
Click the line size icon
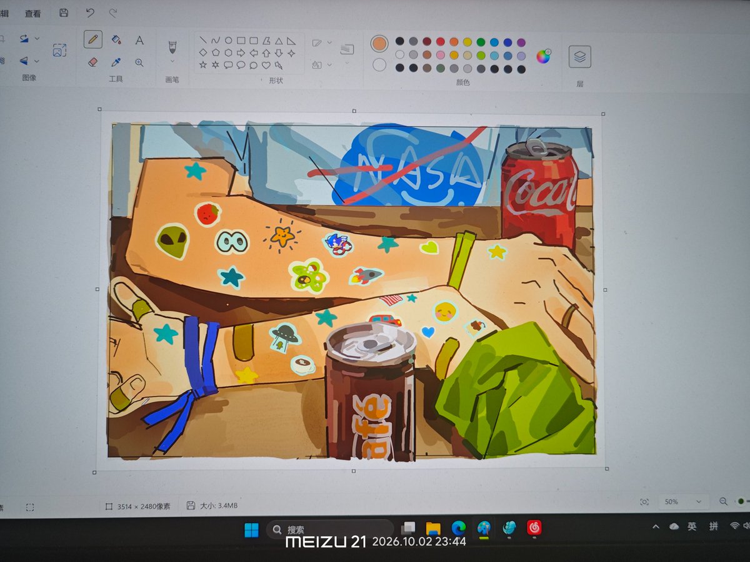pos(347,49)
